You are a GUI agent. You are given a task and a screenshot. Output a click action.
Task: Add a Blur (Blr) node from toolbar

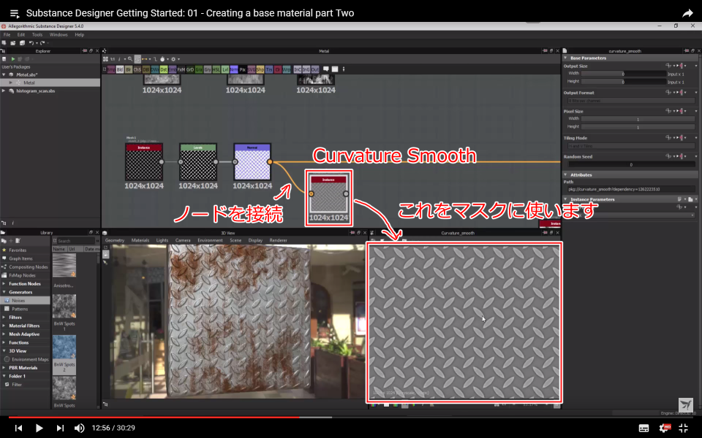tap(129, 70)
